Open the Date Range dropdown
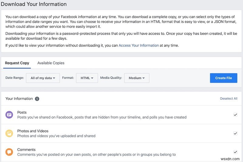The height and width of the screenshot is (162, 243). [x=43, y=78]
